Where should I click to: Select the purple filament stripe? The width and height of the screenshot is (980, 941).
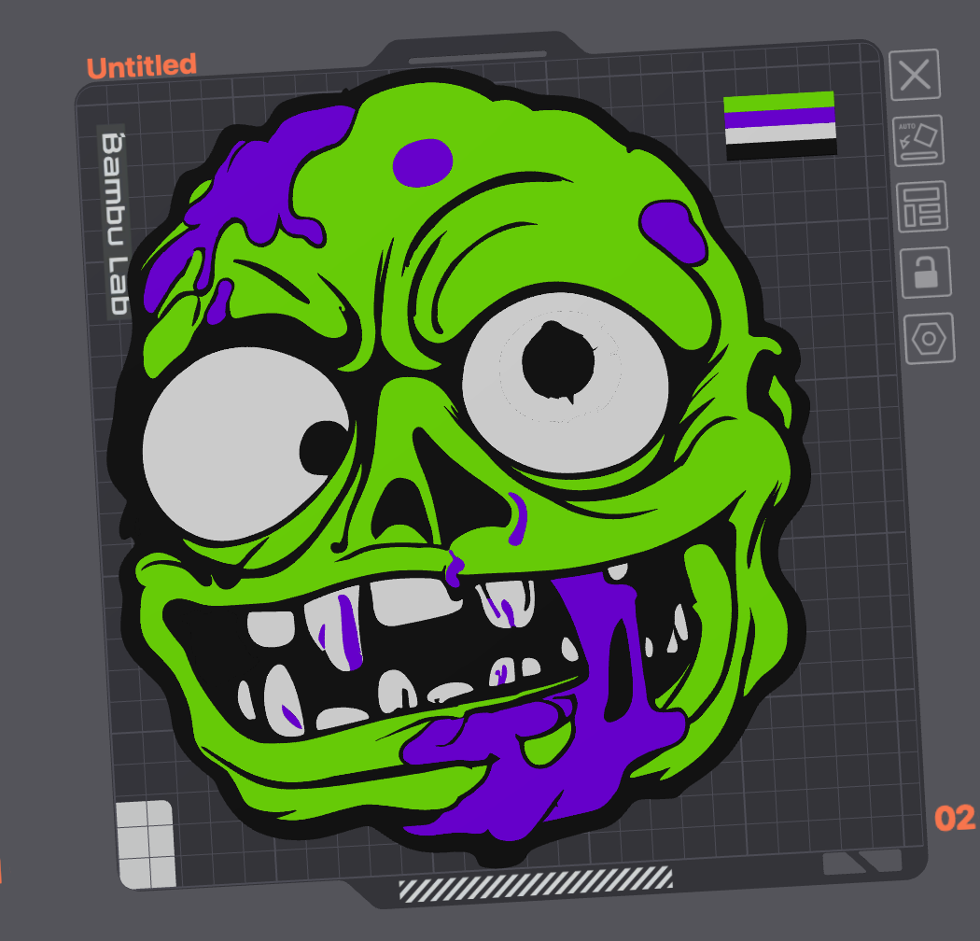782,117
